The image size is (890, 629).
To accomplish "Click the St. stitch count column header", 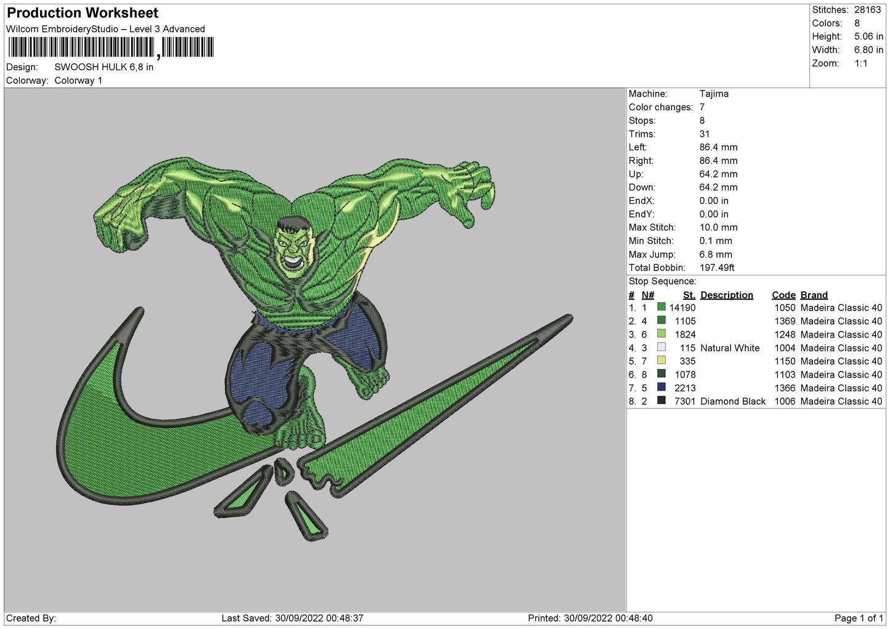I will 689,295.
